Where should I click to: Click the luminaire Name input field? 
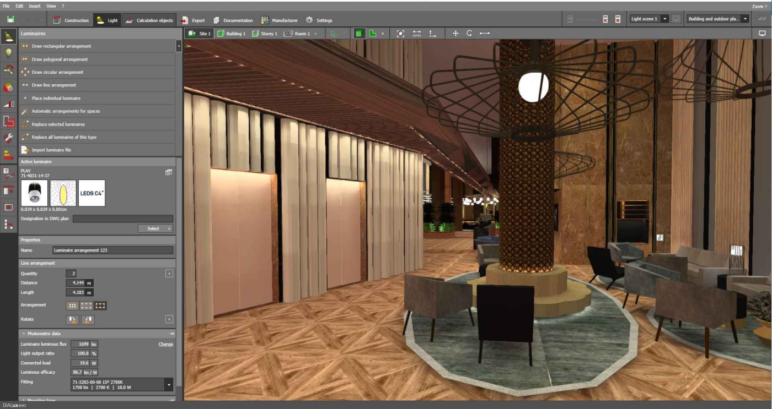tap(112, 250)
